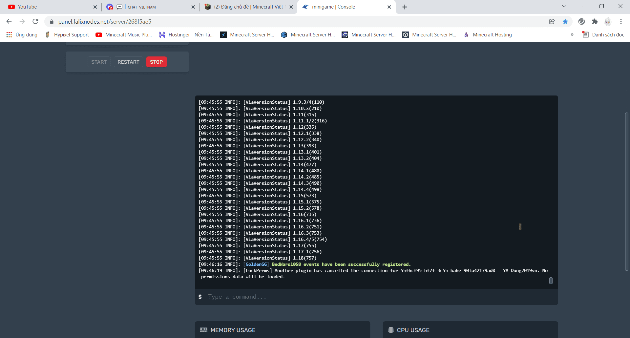The image size is (630, 338).
Task: Open the Minecraft Hosting bookmark
Action: pyautogui.click(x=488, y=34)
